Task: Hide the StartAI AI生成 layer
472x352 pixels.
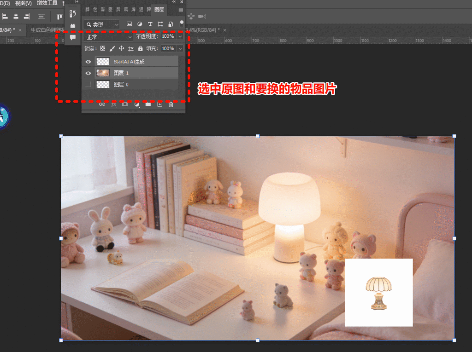Action: pyautogui.click(x=88, y=61)
